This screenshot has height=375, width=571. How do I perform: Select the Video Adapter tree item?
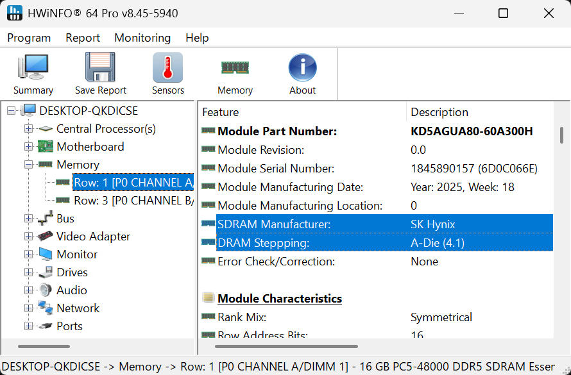click(93, 237)
